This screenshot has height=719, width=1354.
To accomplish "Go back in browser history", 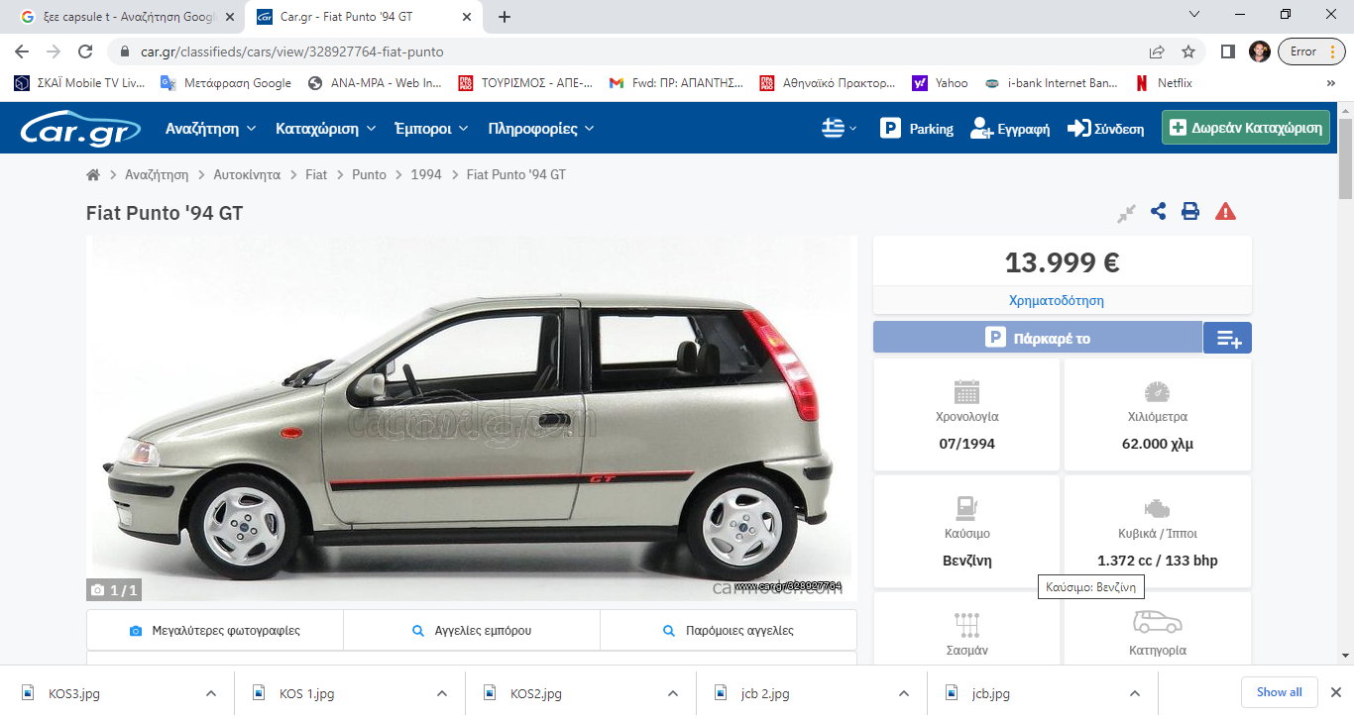I will tap(22, 51).
